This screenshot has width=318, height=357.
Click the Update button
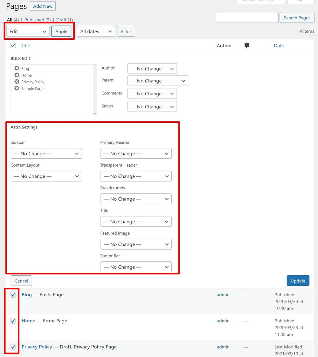(x=298, y=281)
